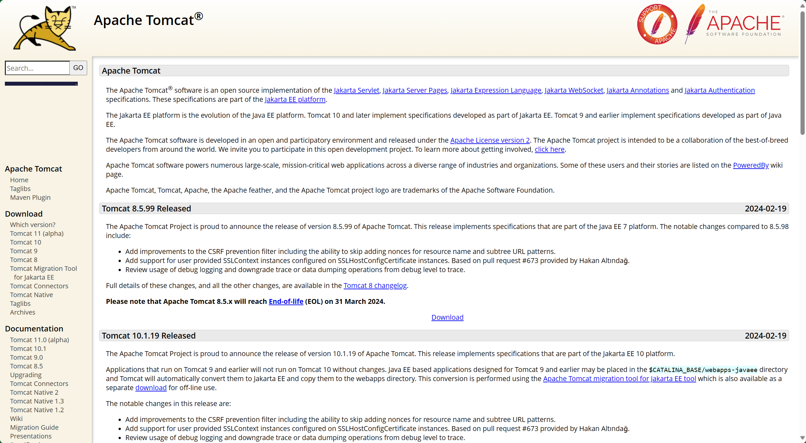Viewport: 806px width, 443px height.
Task: Open the Jakarta Servlet specification link
Action: 356,90
